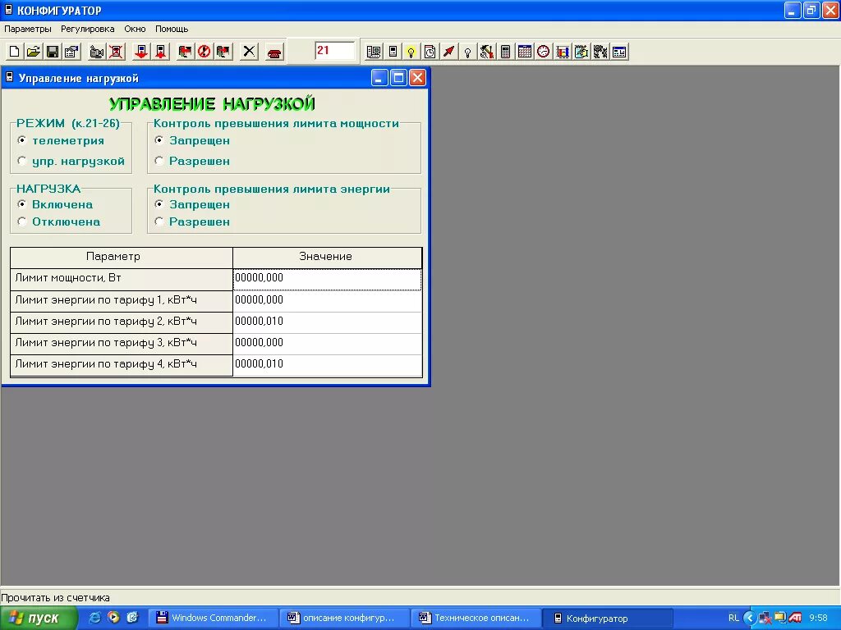This screenshot has width=841, height=630.
Task: Select 'Отключена' in the НАГРУЗКА group
Action: [x=22, y=221]
